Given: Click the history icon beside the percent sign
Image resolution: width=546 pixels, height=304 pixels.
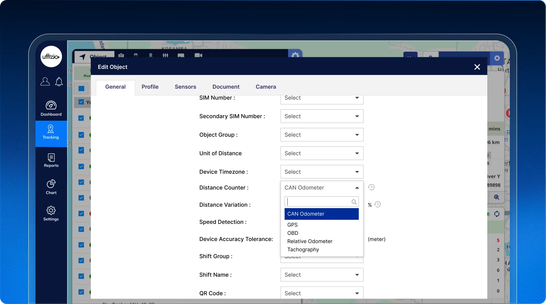Looking at the screenshot, I should pos(377,204).
